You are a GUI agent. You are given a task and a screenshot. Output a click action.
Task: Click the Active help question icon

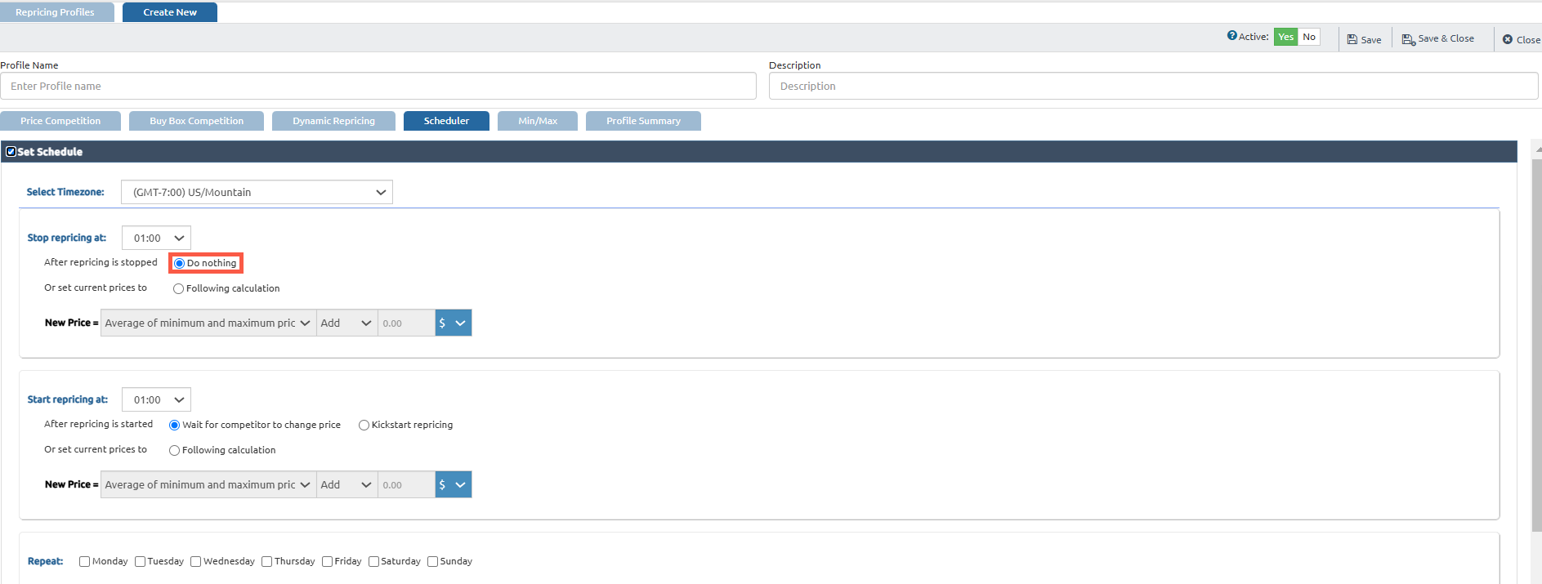coord(1231,36)
